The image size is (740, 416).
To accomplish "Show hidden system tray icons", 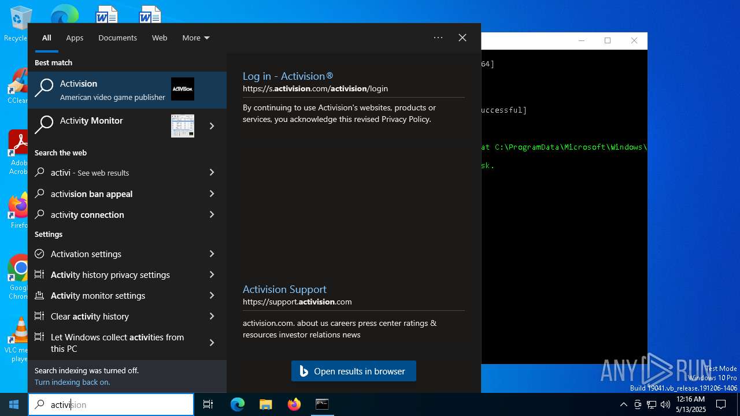I will tap(623, 404).
